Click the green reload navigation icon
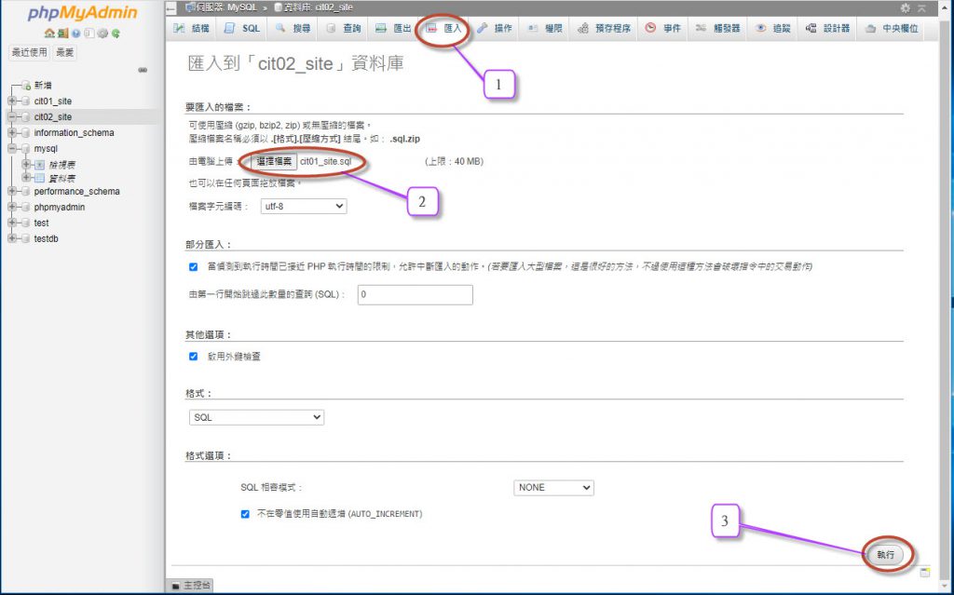 [116, 34]
